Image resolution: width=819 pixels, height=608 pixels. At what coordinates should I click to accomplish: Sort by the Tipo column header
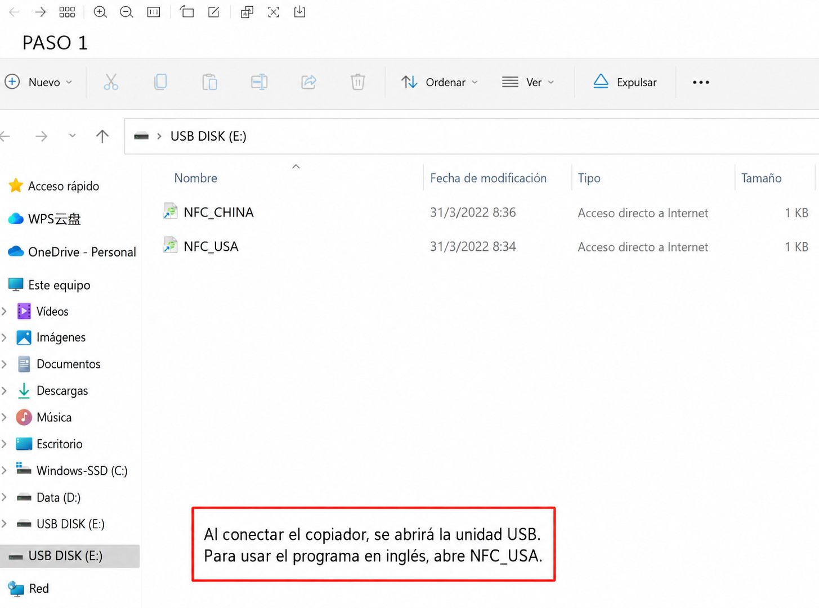pos(589,178)
